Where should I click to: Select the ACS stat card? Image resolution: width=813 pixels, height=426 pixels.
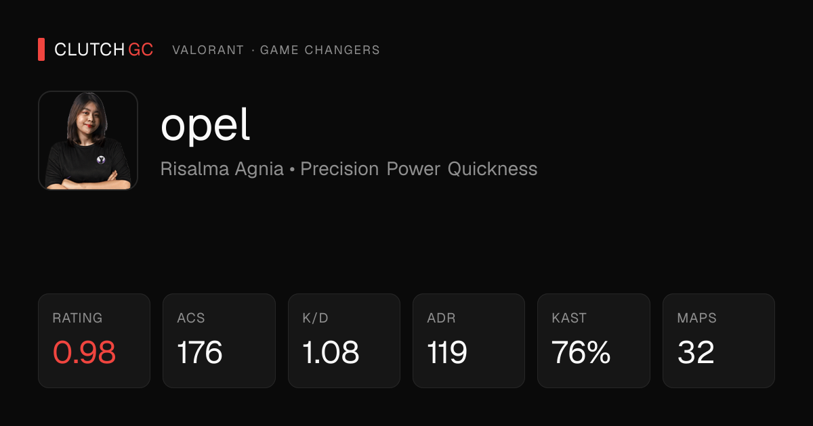pyautogui.click(x=219, y=341)
